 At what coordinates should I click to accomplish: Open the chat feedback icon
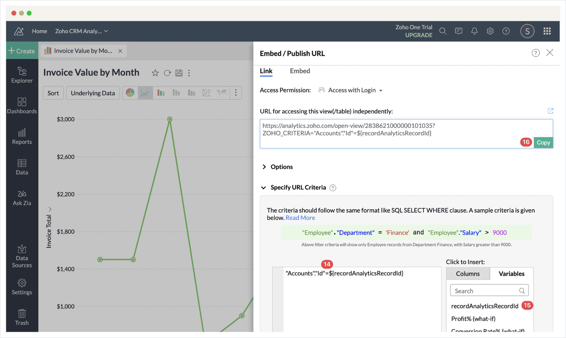point(459,31)
